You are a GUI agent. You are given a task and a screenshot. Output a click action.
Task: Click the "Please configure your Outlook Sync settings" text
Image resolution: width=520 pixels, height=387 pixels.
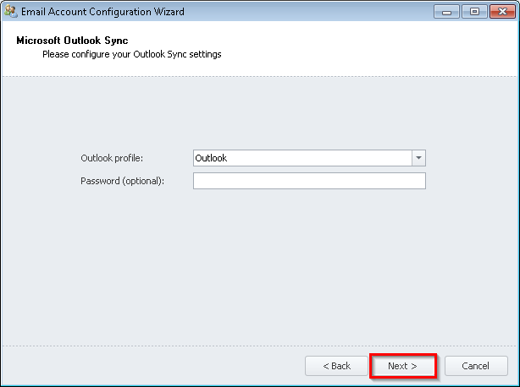click(x=131, y=54)
